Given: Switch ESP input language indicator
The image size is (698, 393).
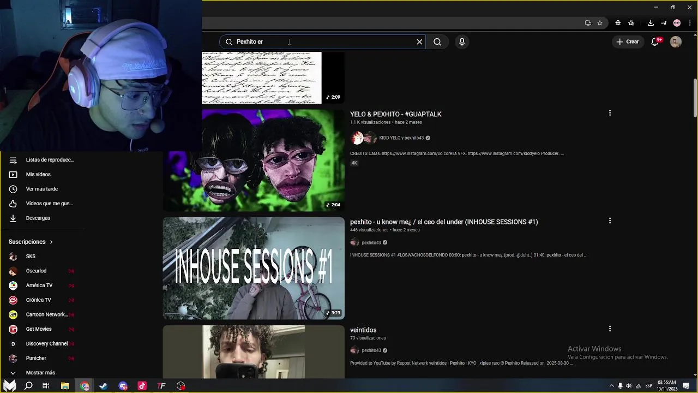Looking at the screenshot, I should click(x=648, y=386).
